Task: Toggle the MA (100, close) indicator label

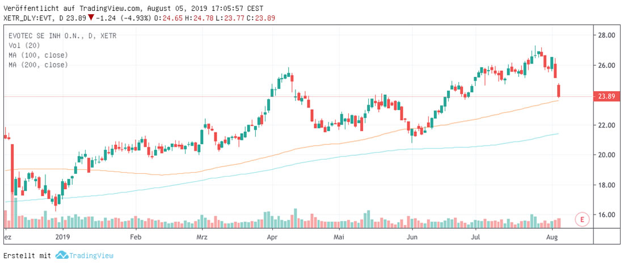Action: [x=38, y=55]
